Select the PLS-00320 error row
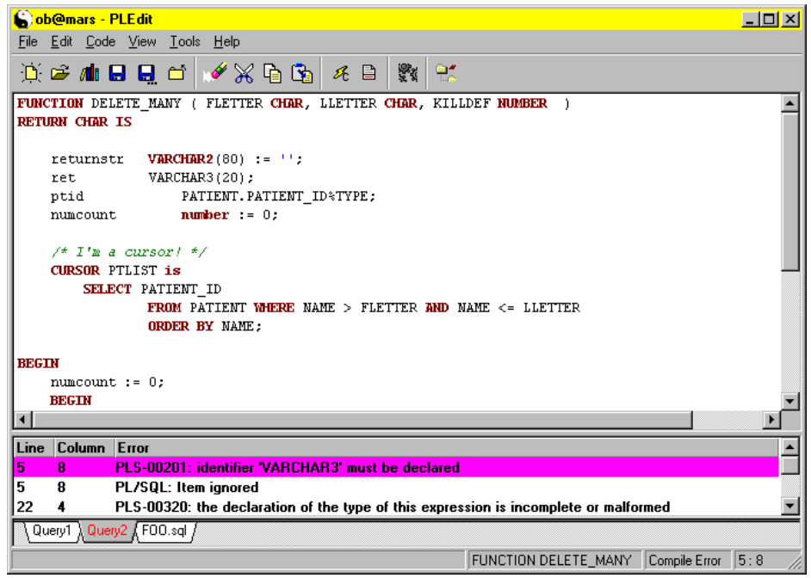The height and width of the screenshot is (578, 811). point(344,507)
